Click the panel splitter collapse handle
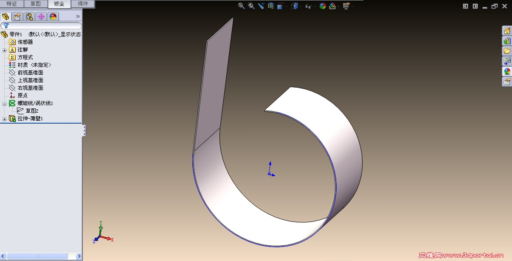This screenshot has width=512, height=261. [x=84, y=130]
